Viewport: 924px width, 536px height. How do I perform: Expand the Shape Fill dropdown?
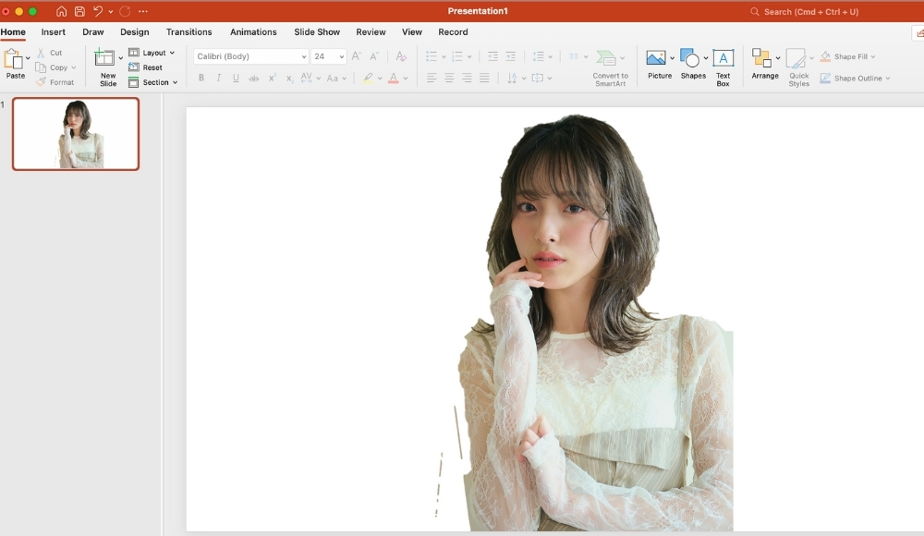pyautogui.click(x=875, y=56)
